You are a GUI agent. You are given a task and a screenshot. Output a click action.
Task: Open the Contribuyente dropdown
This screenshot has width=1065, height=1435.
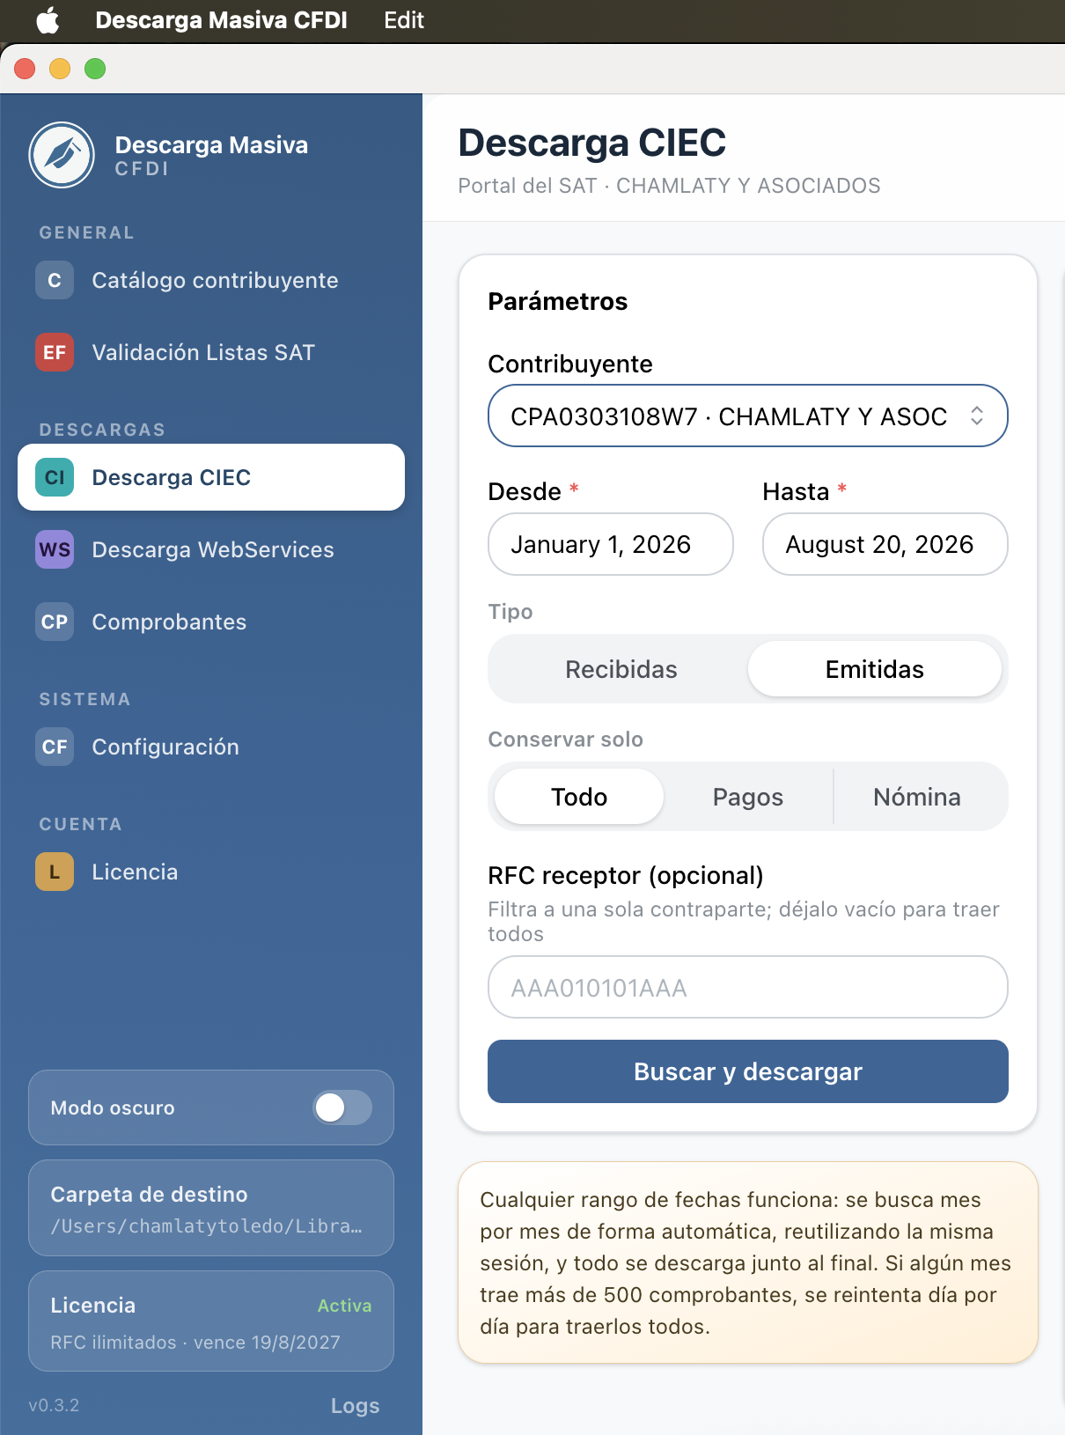[x=748, y=416]
